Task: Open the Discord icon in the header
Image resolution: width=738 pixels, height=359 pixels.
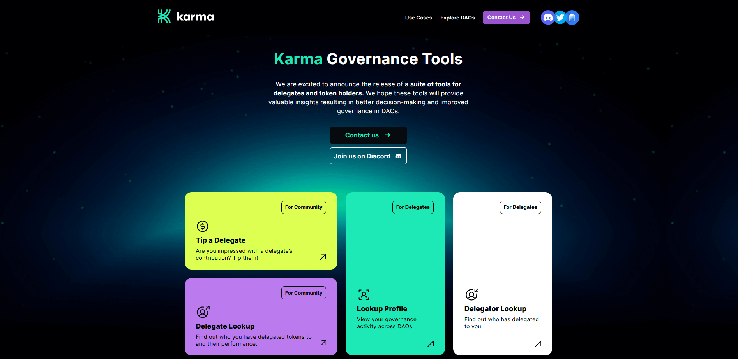Action: [548, 18]
